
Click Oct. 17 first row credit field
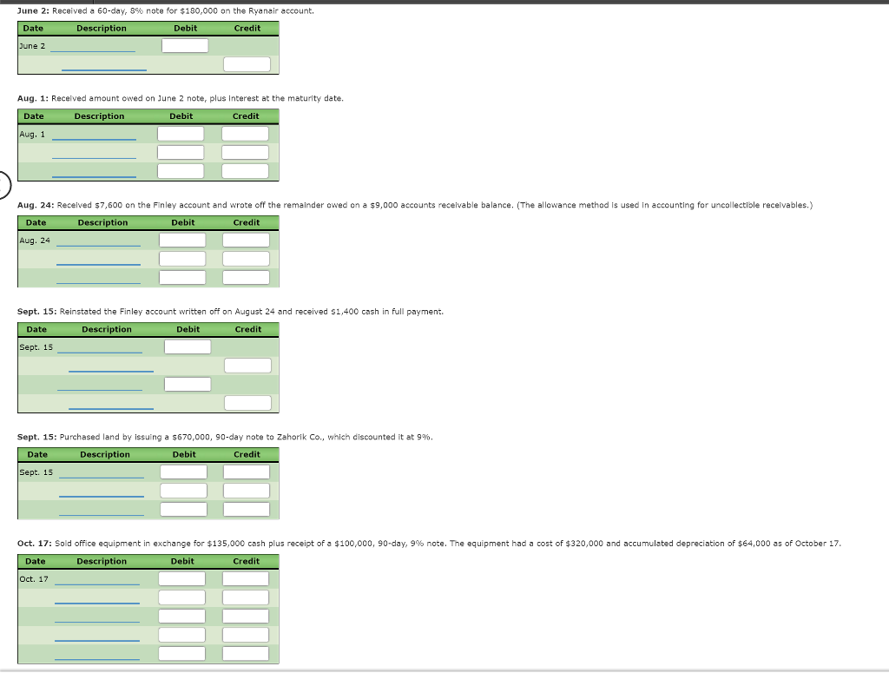pyautogui.click(x=246, y=578)
